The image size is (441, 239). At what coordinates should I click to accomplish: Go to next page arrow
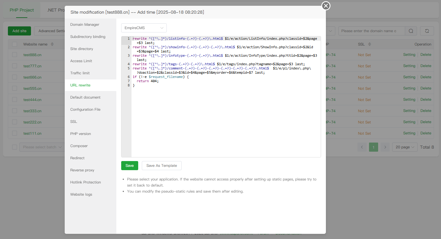pos(385,147)
